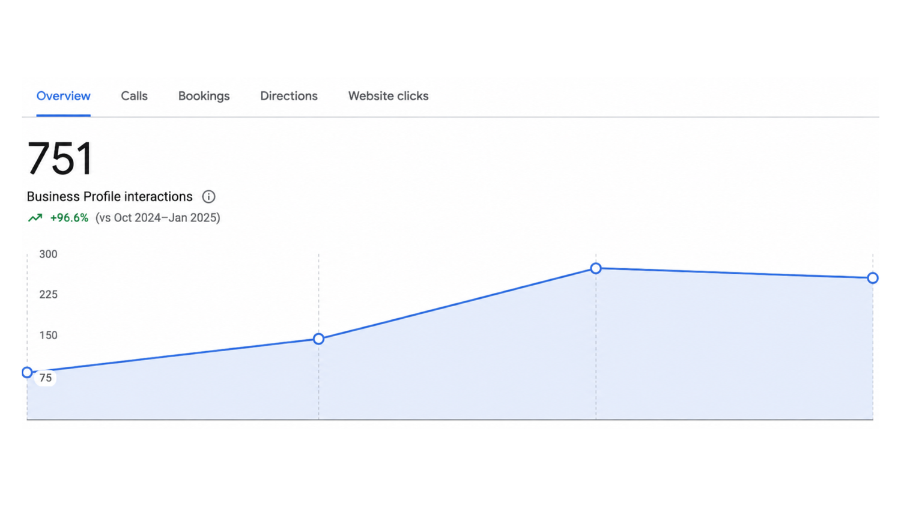The height and width of the screenshot is (506, 901).
Task: Click the 751 interactions total
Action: tap(60, 158)
